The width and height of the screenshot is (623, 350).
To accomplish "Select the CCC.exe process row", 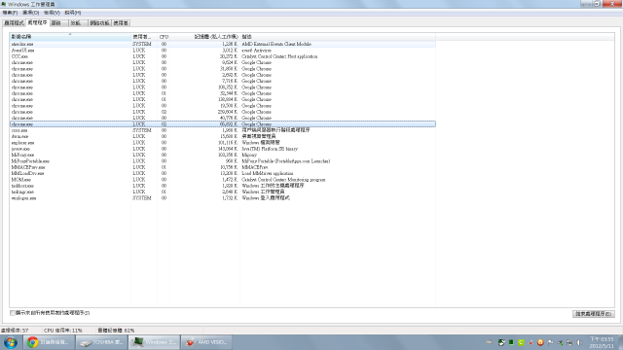I will click(223, 56).
